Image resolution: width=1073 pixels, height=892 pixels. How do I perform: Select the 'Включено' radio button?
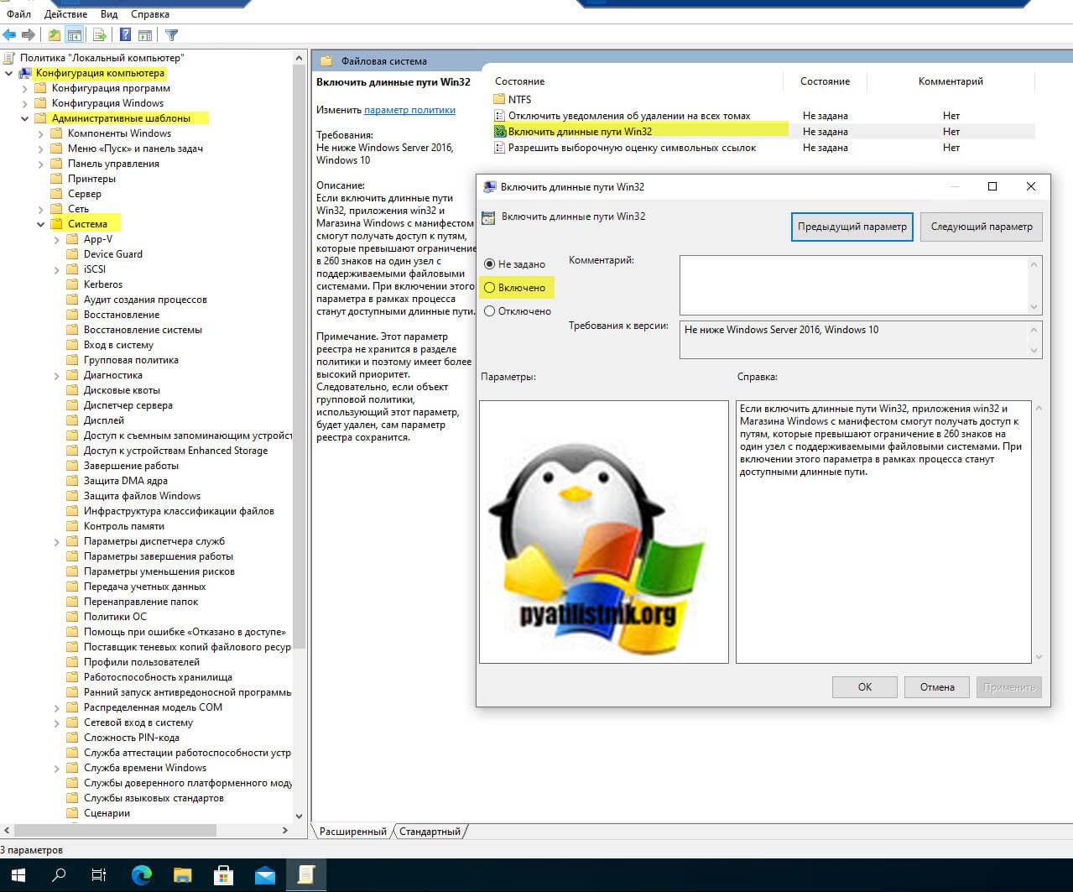coord(490,288)
